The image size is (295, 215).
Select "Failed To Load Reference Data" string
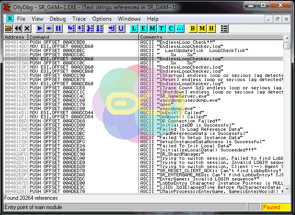click(x=191, y=129)
